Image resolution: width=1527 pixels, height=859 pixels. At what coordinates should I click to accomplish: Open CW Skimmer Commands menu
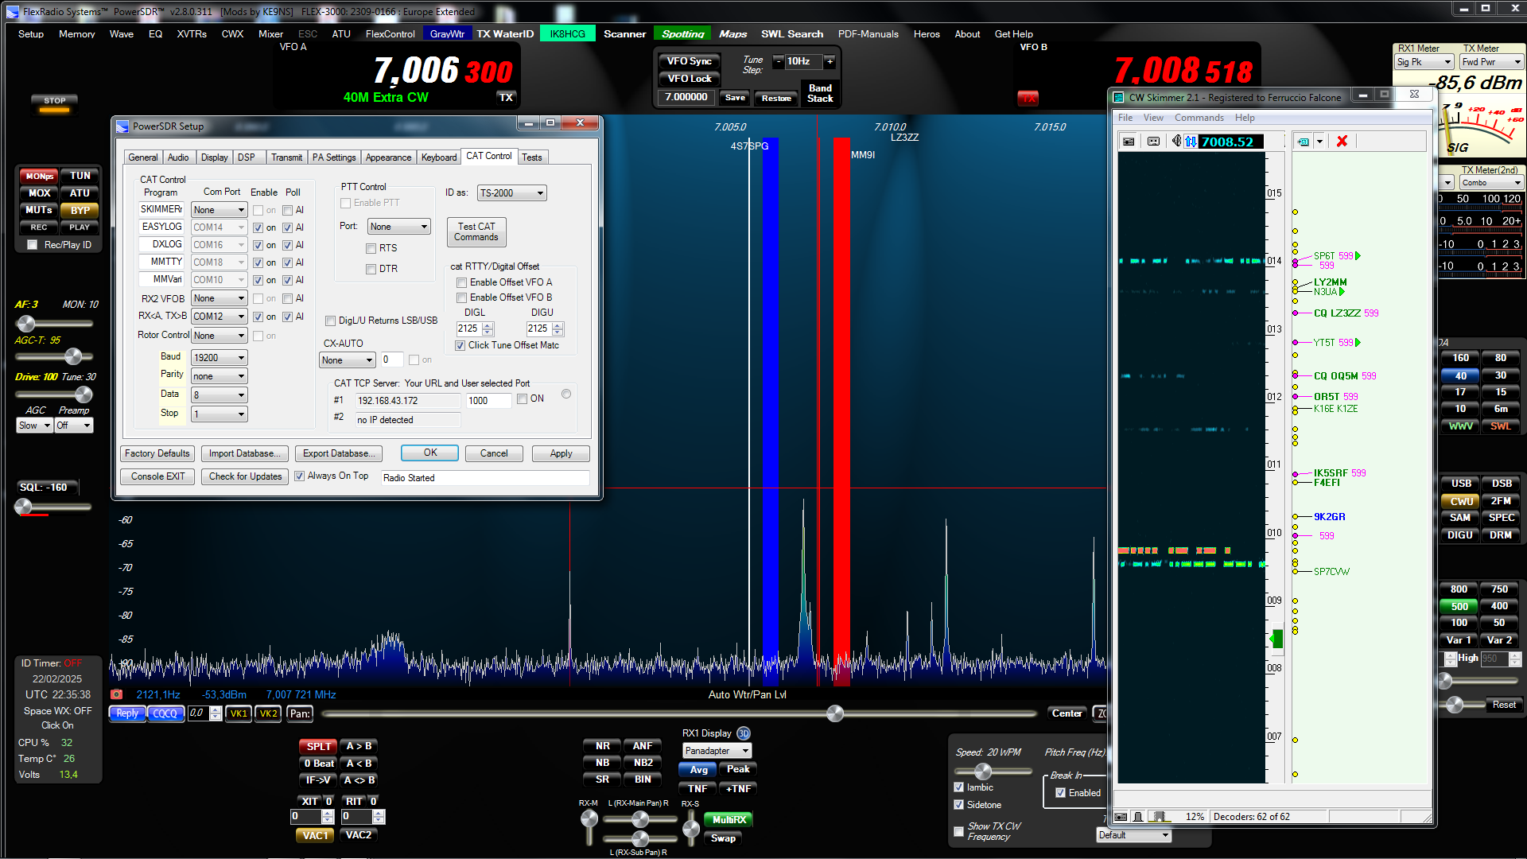[x=1199, y=118]
